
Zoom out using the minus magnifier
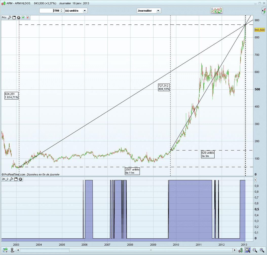pos(255,250)
